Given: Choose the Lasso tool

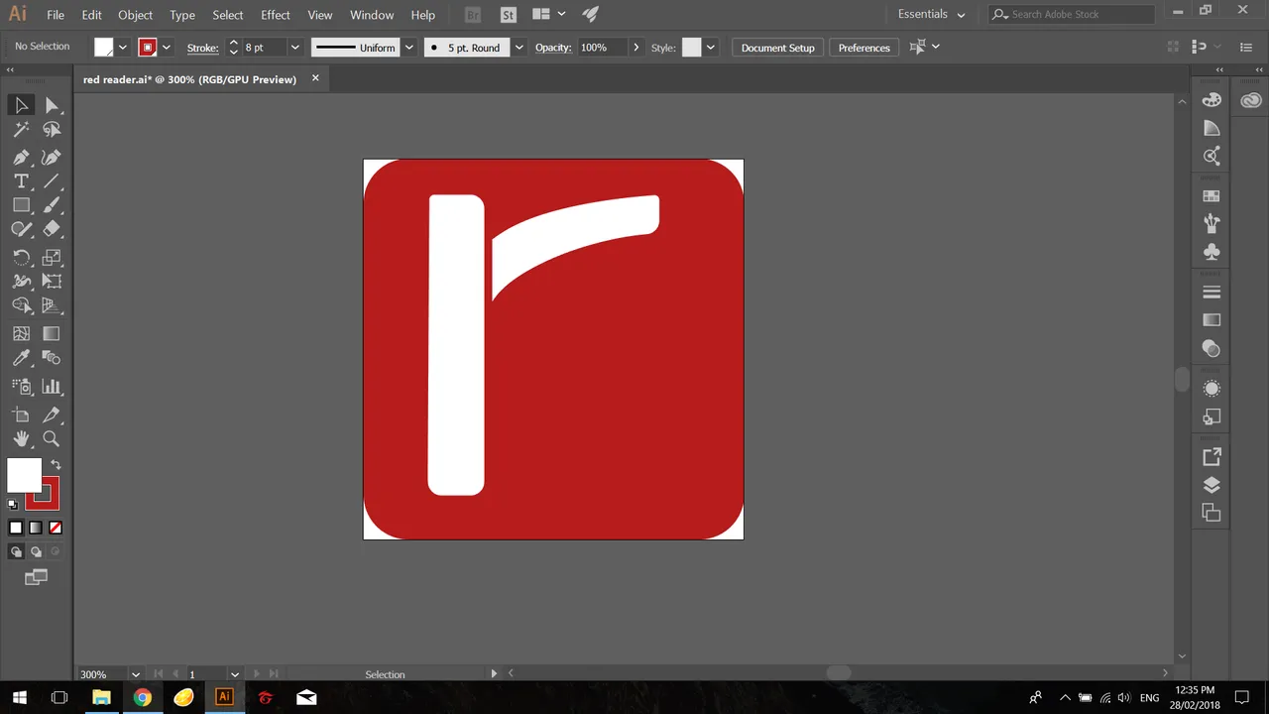Looking at the screenshot, I should (52, 130).
